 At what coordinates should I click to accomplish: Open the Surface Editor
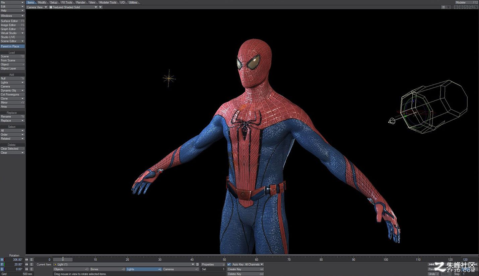click(x=12, y=21)
